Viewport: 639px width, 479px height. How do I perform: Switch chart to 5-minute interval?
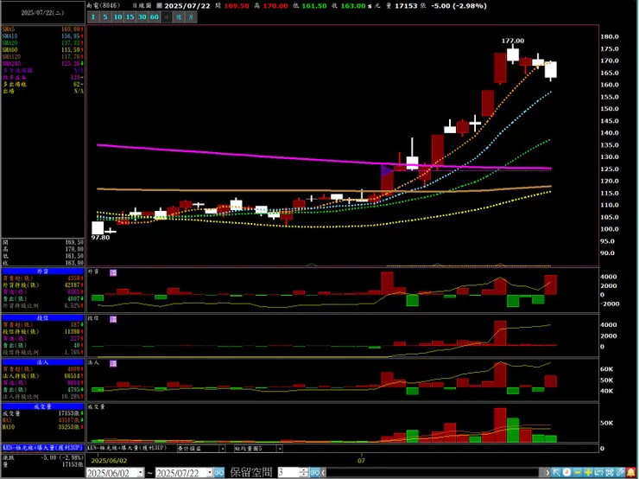tap(105, 17)
